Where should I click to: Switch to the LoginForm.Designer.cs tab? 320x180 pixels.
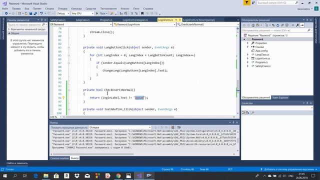click(135, 20)
